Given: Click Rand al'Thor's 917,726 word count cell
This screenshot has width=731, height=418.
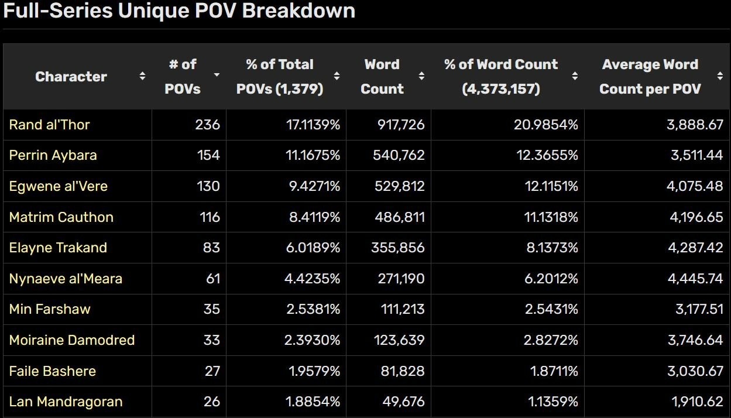Looking at the screenshot, I should pos(398,125).
